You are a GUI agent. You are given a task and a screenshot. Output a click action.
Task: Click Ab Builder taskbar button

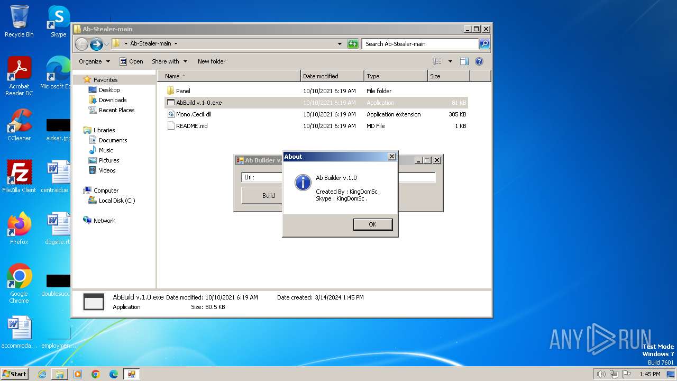pos(131,374)
